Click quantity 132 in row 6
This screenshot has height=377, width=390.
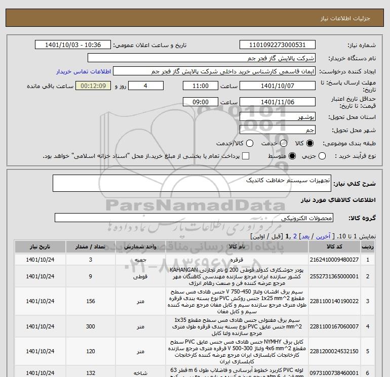pos(91,373)
